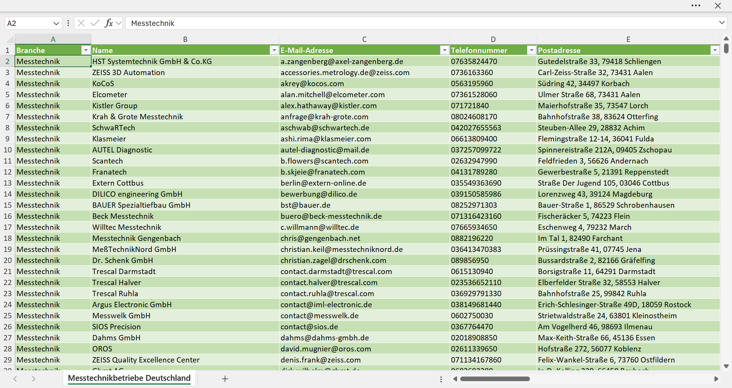Click the previous sheet navigation arrow

[x=15, y=379]
